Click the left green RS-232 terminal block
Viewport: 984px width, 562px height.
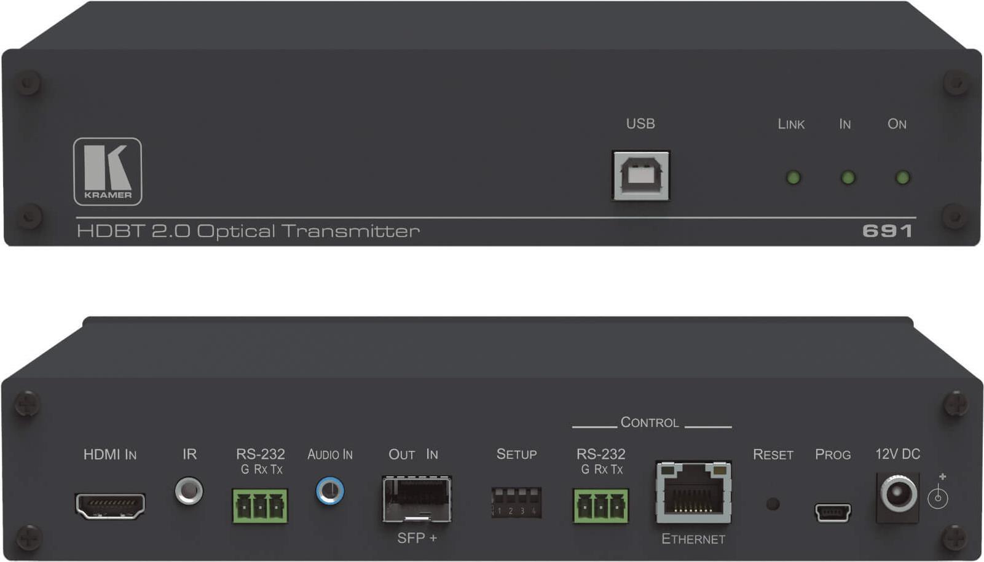260,506
